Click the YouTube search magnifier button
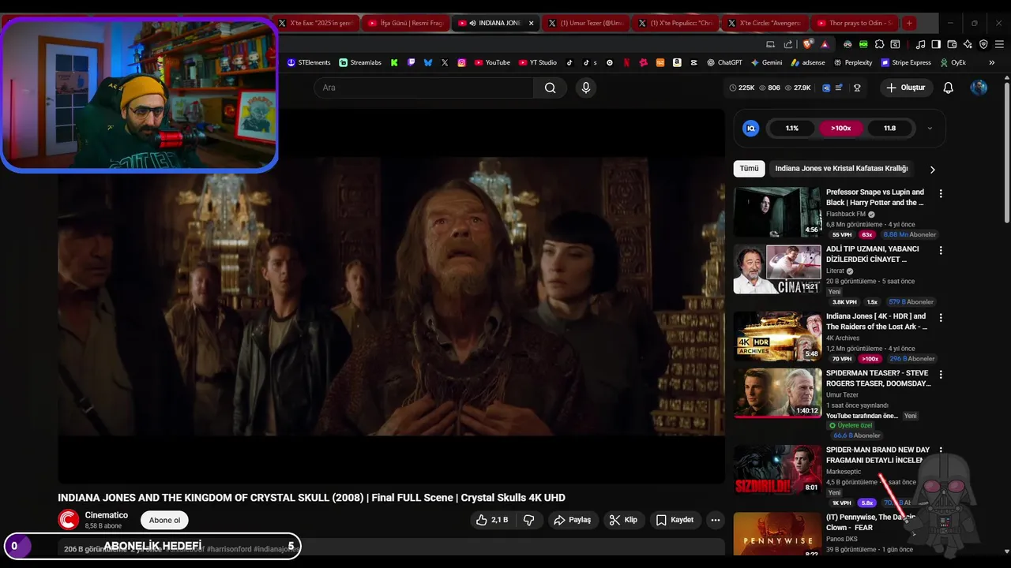 [551, 88]
